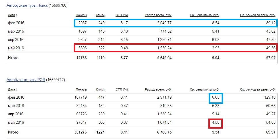Sort РСЯ table by Показы header
Viewport: 278px width, 139px height.
pos(81,89)
